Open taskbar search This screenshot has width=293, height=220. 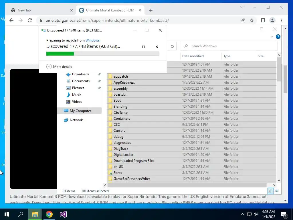pyautogui.click(x=21, y=214)
